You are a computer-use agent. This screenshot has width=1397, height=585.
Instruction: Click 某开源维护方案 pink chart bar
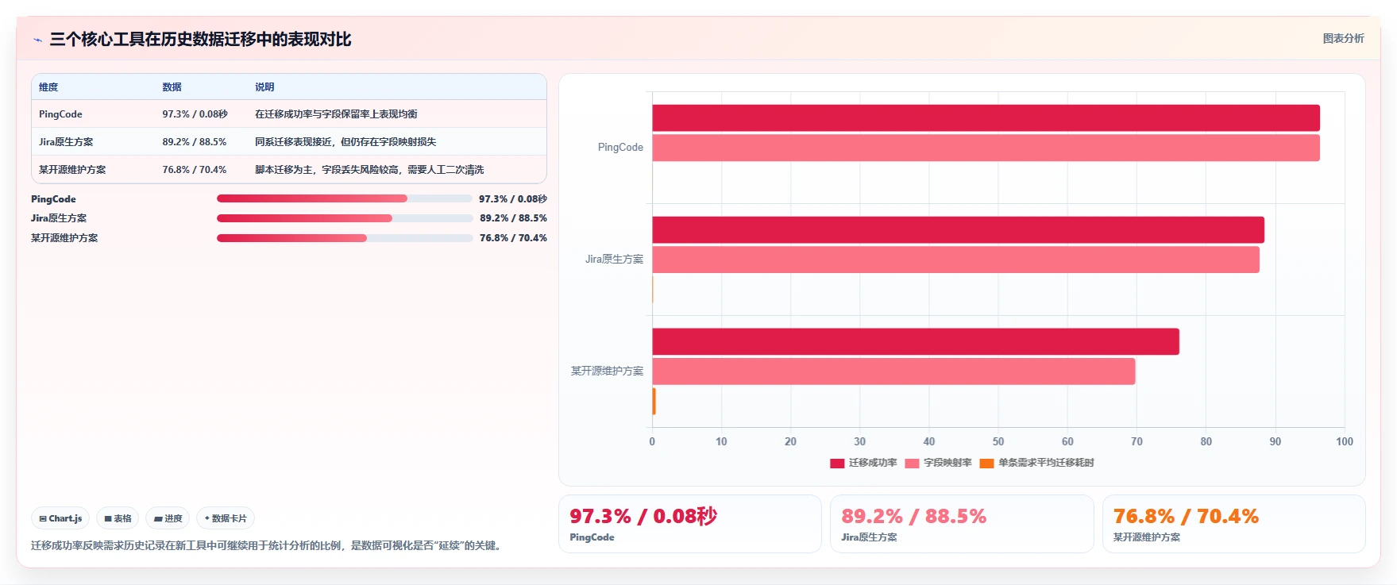(x=893, y=371)
